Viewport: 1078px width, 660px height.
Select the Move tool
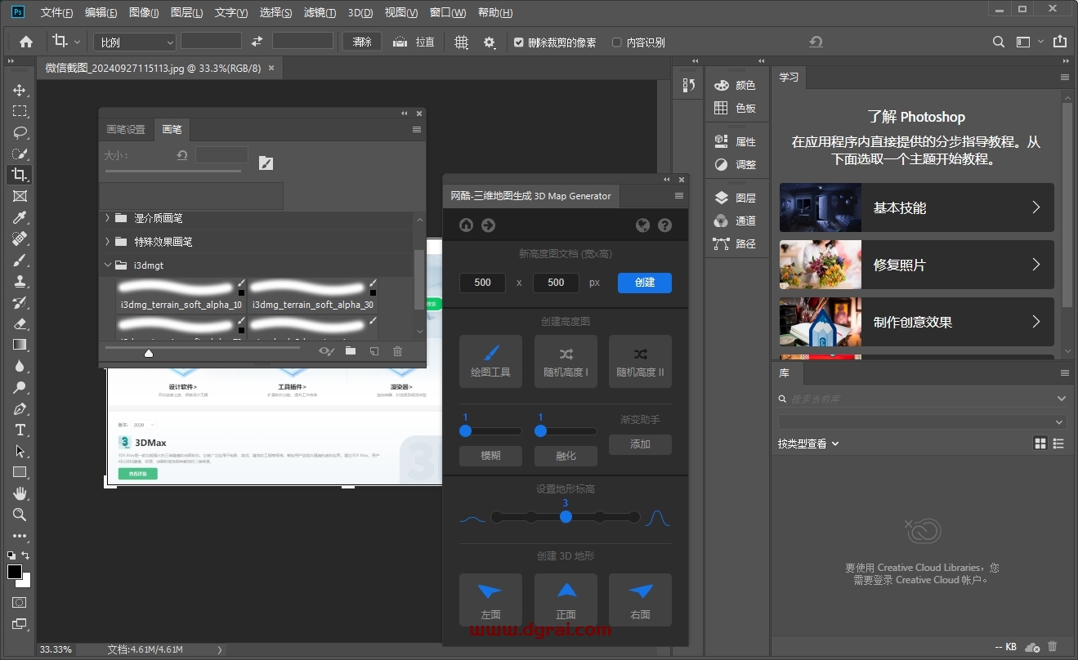(x=20, y=90)
